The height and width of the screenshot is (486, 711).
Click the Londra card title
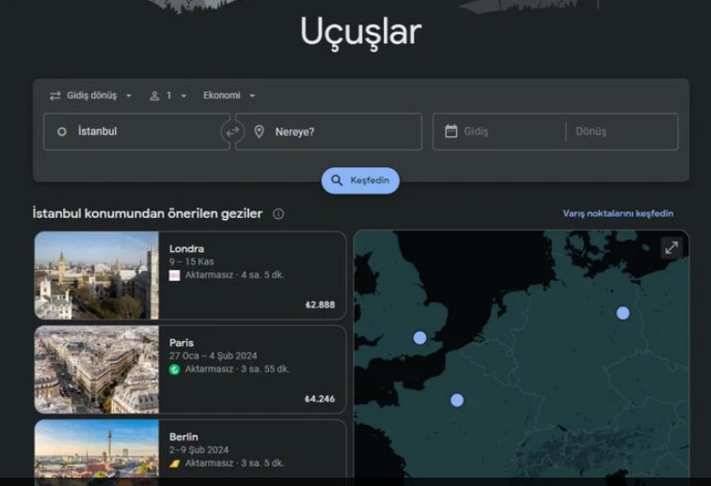[186, 249]
